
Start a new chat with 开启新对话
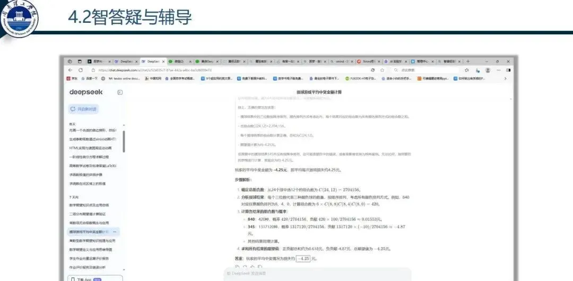[x=84, y=108]
